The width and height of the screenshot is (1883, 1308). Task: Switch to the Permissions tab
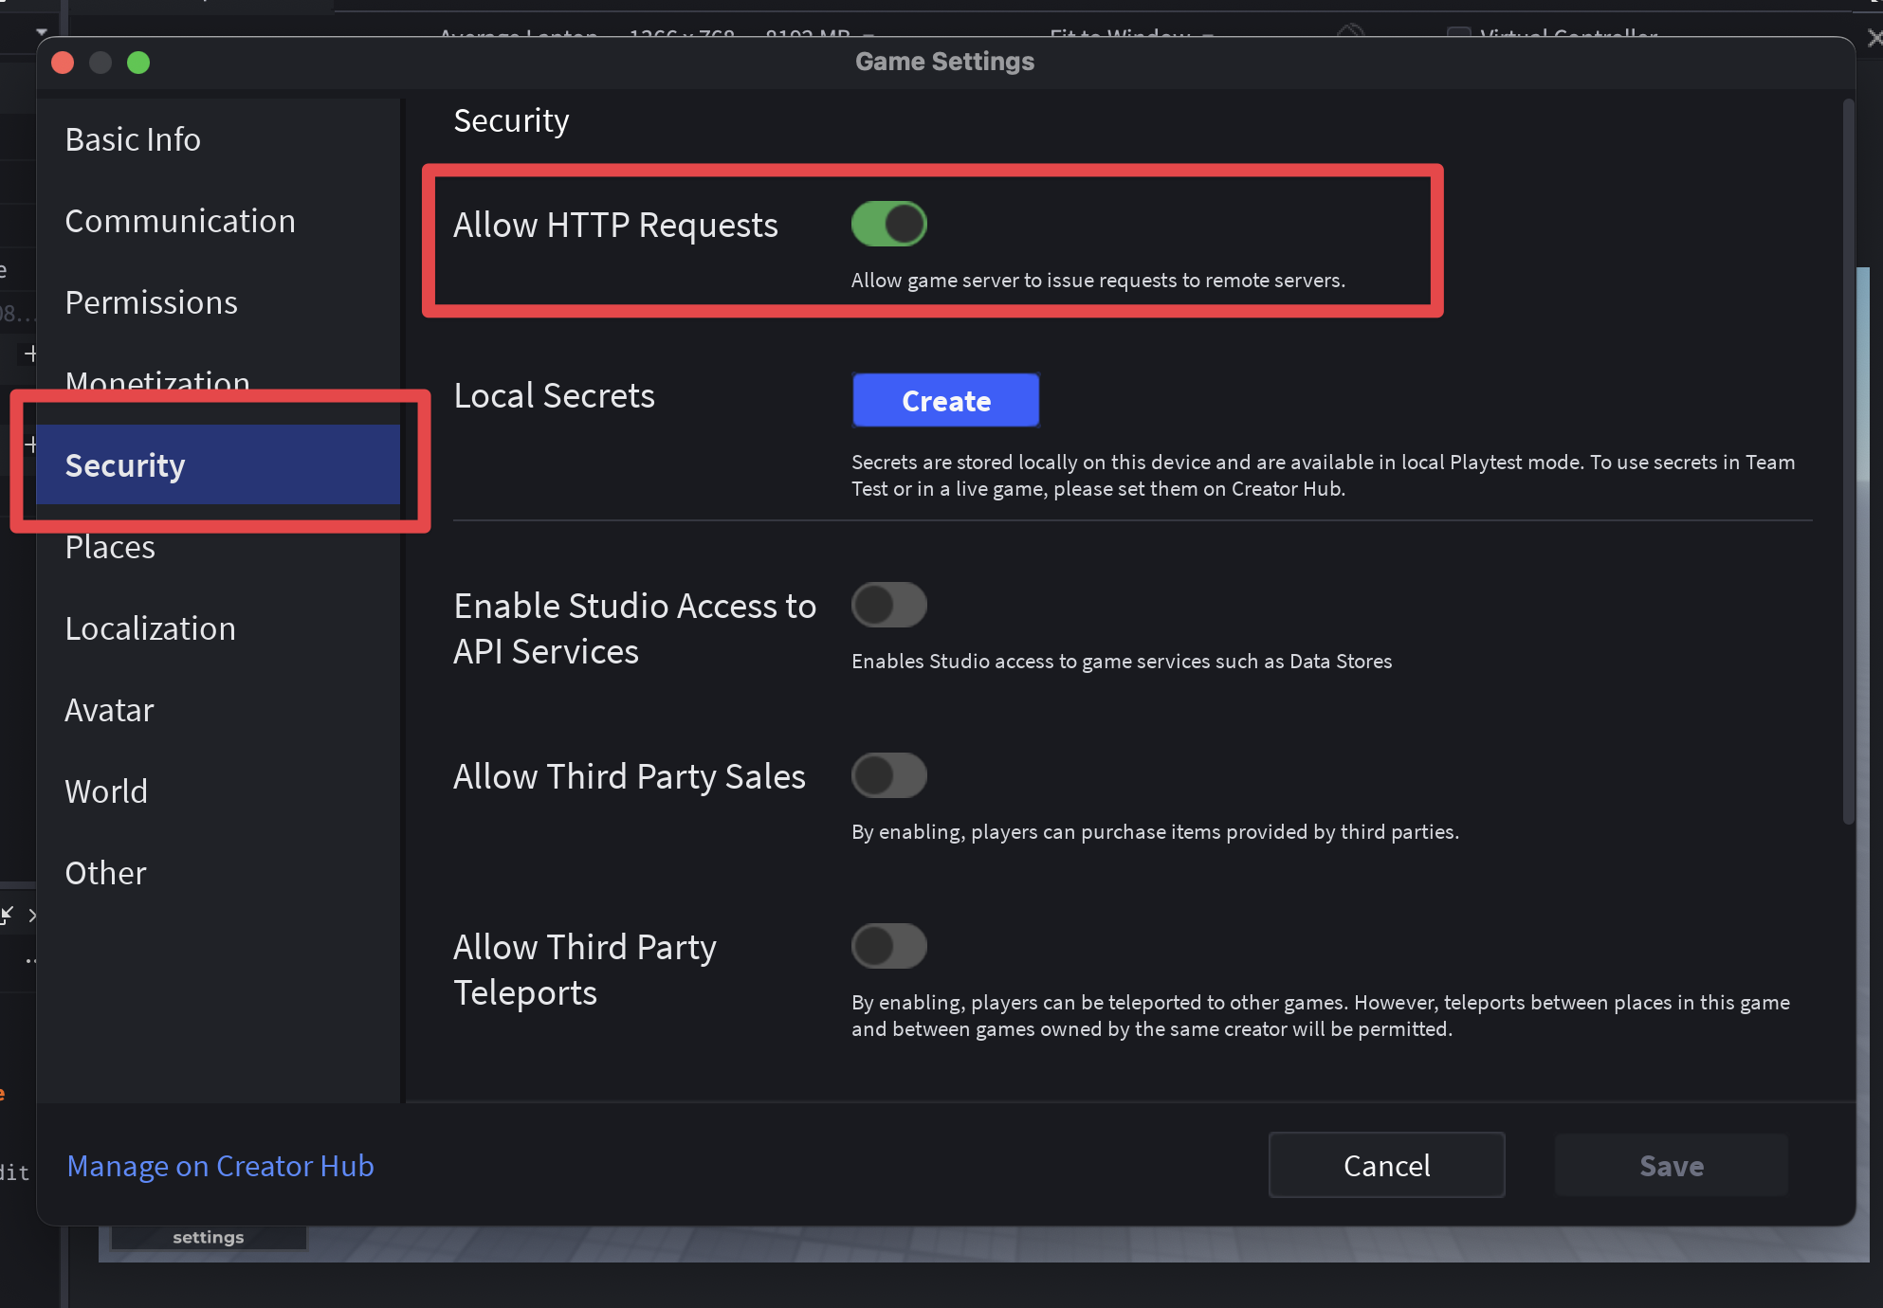click(151, 302)
